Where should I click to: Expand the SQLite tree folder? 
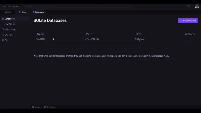coord(5,24)
